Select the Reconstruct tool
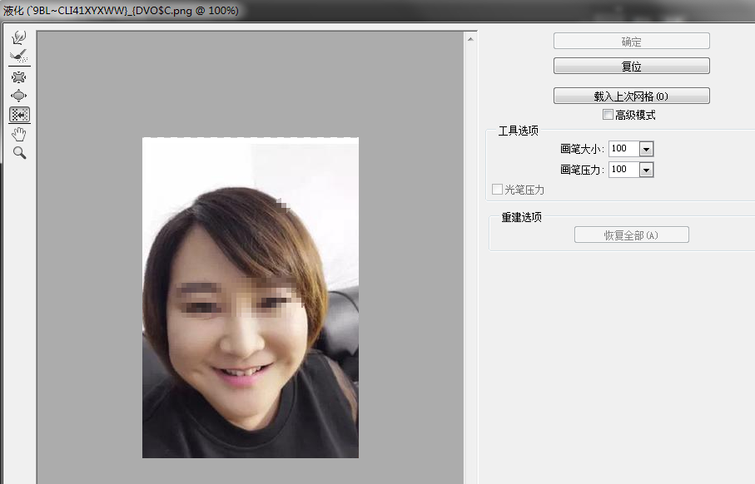Screen dimensions: 755x484 tap(19, 56)
